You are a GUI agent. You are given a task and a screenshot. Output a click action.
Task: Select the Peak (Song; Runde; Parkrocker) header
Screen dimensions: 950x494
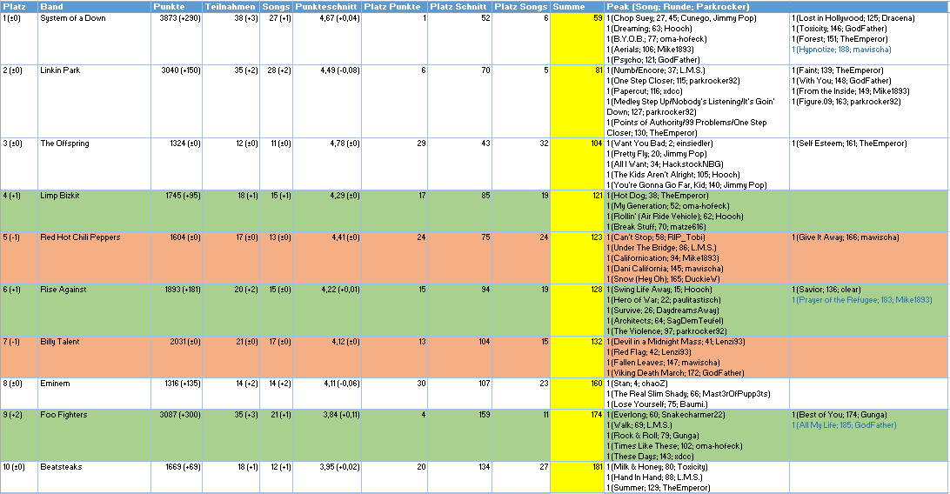(x=777, y=7)
